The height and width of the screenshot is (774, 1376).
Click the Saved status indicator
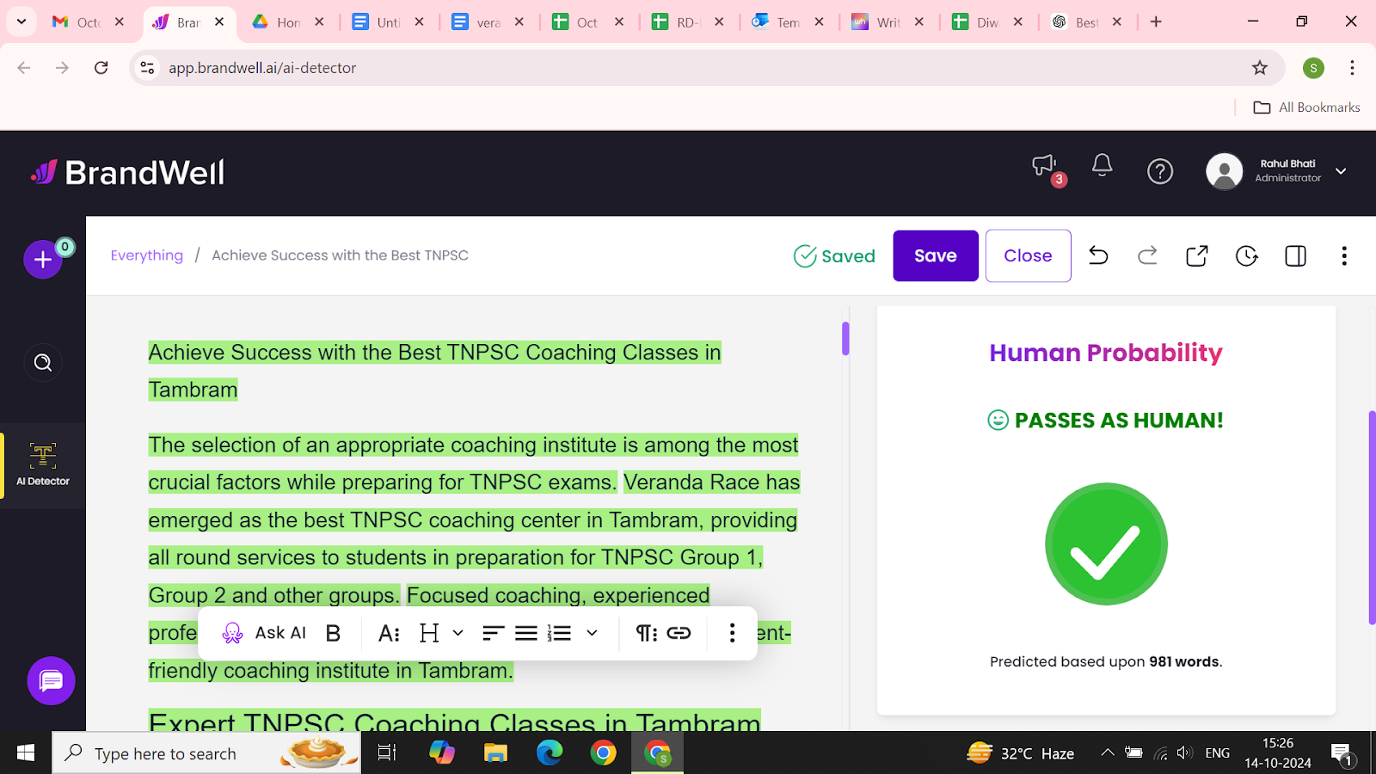(834, 256)
